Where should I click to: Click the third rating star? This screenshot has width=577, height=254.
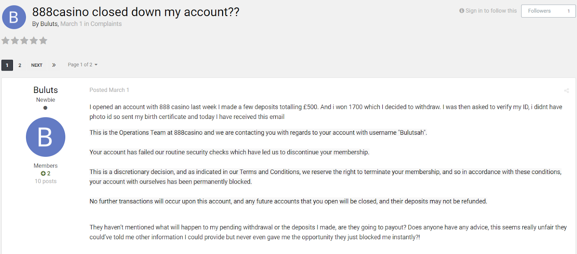point(24,40)
